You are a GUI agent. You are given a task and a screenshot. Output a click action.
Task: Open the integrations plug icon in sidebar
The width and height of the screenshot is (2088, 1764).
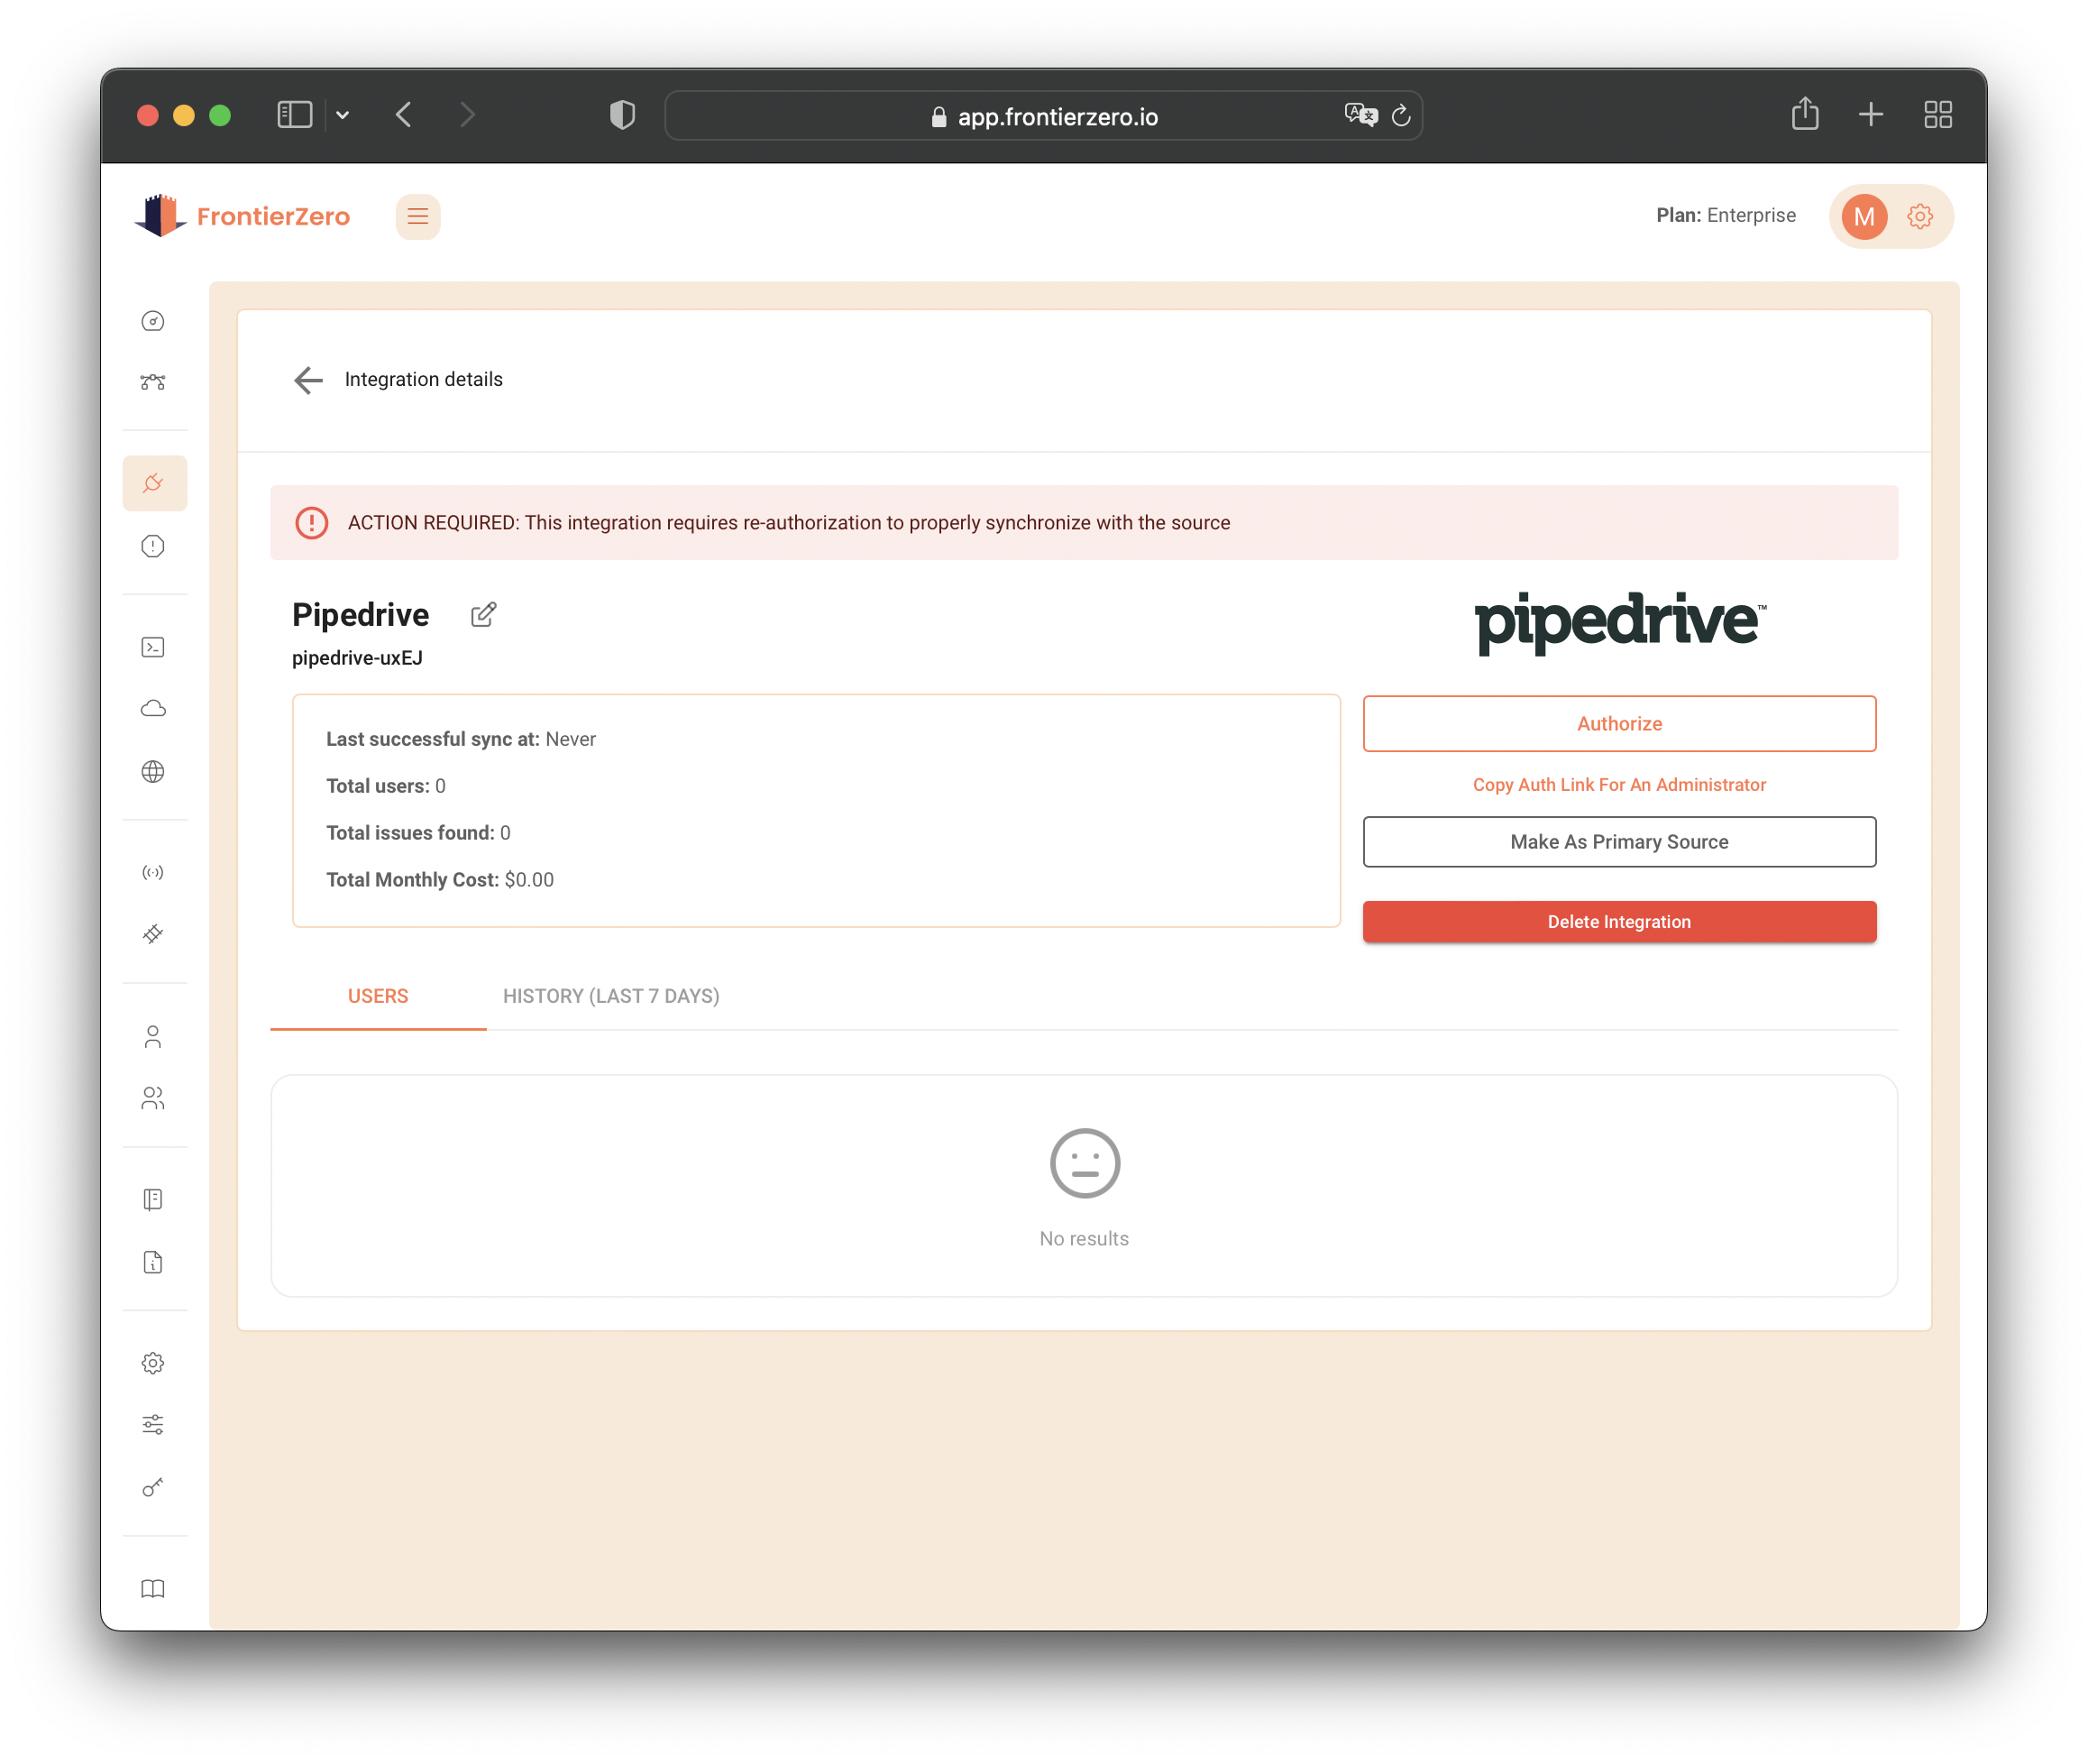[x=154, y=484]
